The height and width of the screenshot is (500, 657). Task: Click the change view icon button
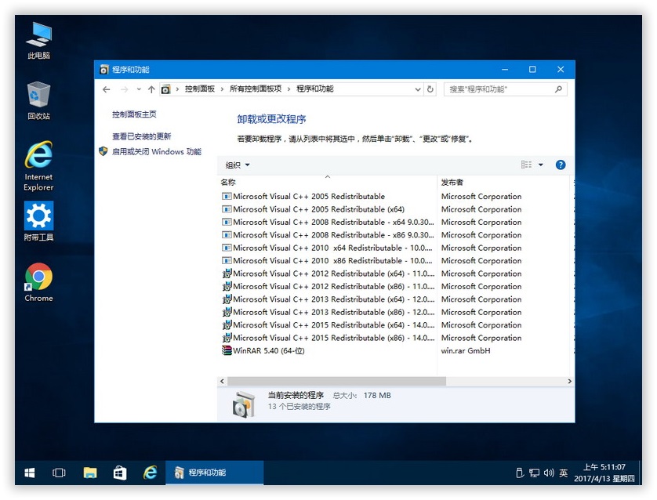(526, 165)
